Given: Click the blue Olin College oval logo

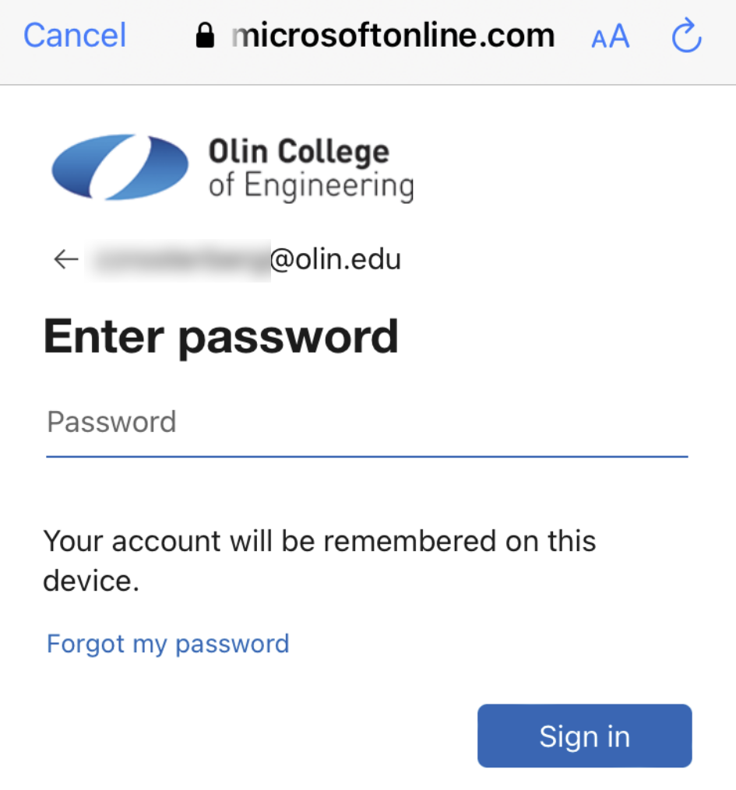Looking at the screenshot, I should 120,167.
